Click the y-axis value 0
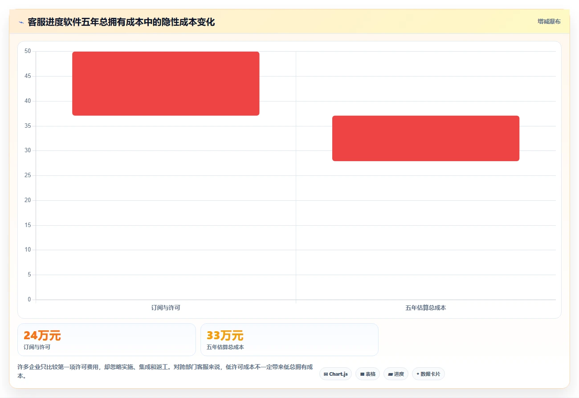The height and width of the screenshot is (398, 579). [29, 300]
